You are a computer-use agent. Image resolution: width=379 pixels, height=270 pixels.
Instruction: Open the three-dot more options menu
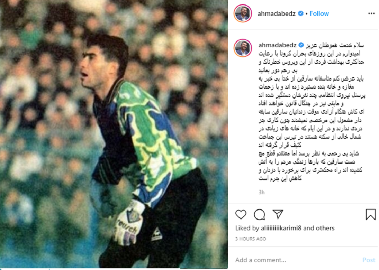click(371, 13)
